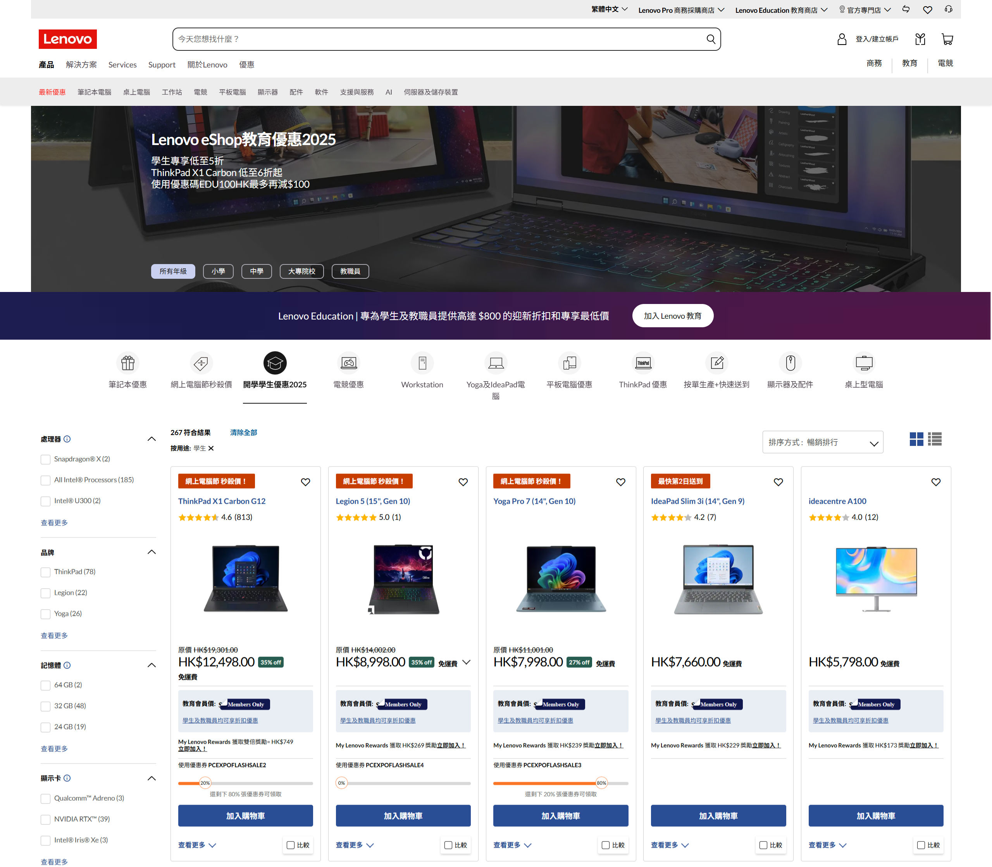The image size is (992, 867).
Task: Open the shopping cart icon
Action: coord(947,39)
